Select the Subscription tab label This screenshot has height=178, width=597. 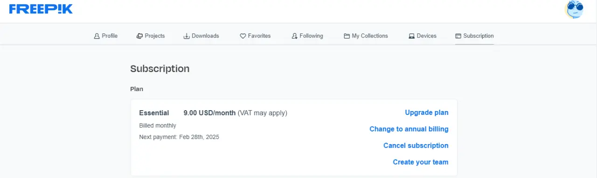pos(479,36)
